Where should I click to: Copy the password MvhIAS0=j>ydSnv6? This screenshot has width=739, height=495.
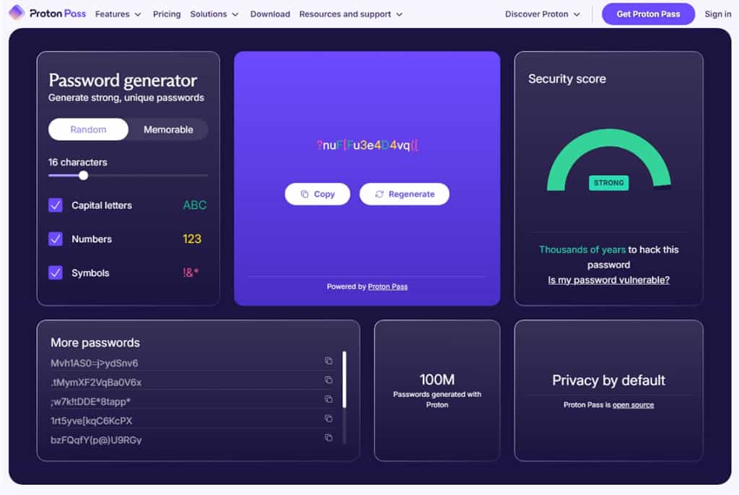[x=328, y=361]
